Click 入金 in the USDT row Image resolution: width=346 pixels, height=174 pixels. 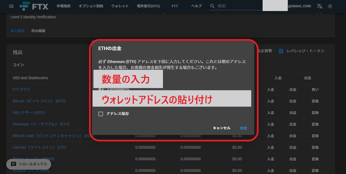click(x=270, y=113)
